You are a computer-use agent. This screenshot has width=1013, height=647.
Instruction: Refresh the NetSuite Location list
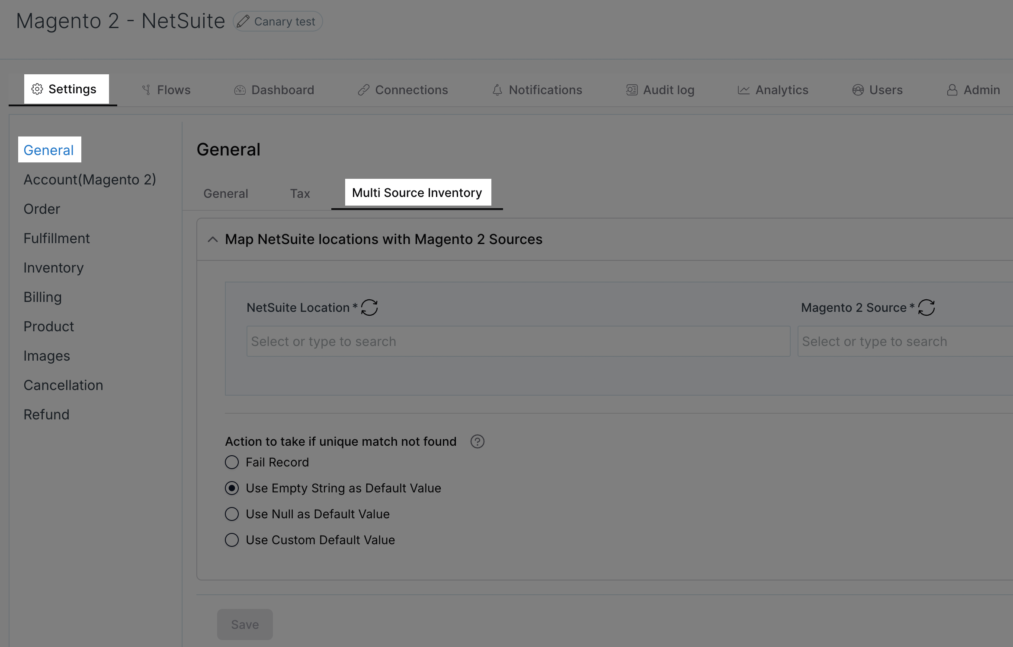click(x=369, y=308)
